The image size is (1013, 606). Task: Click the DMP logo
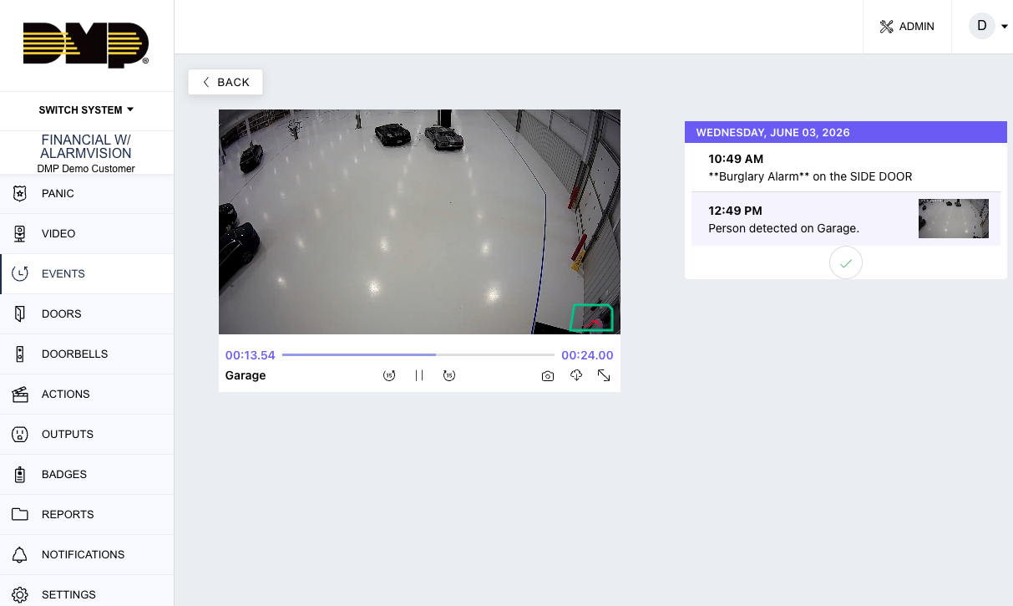86,44
